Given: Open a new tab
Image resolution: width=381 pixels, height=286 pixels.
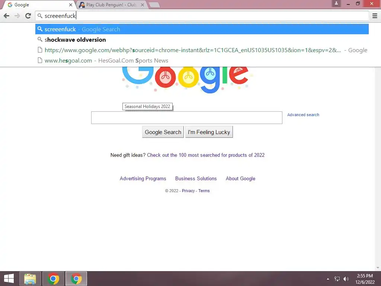Looking at the screenshot, I should coord(154,5).
